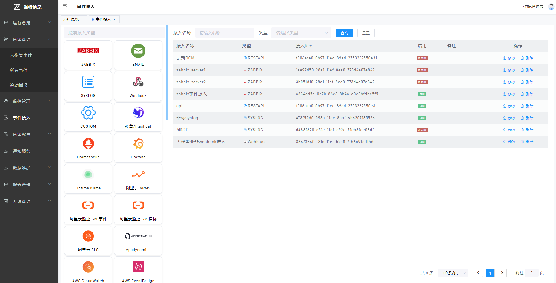Click the delete icon for zabbix-server1

(522, 70)
